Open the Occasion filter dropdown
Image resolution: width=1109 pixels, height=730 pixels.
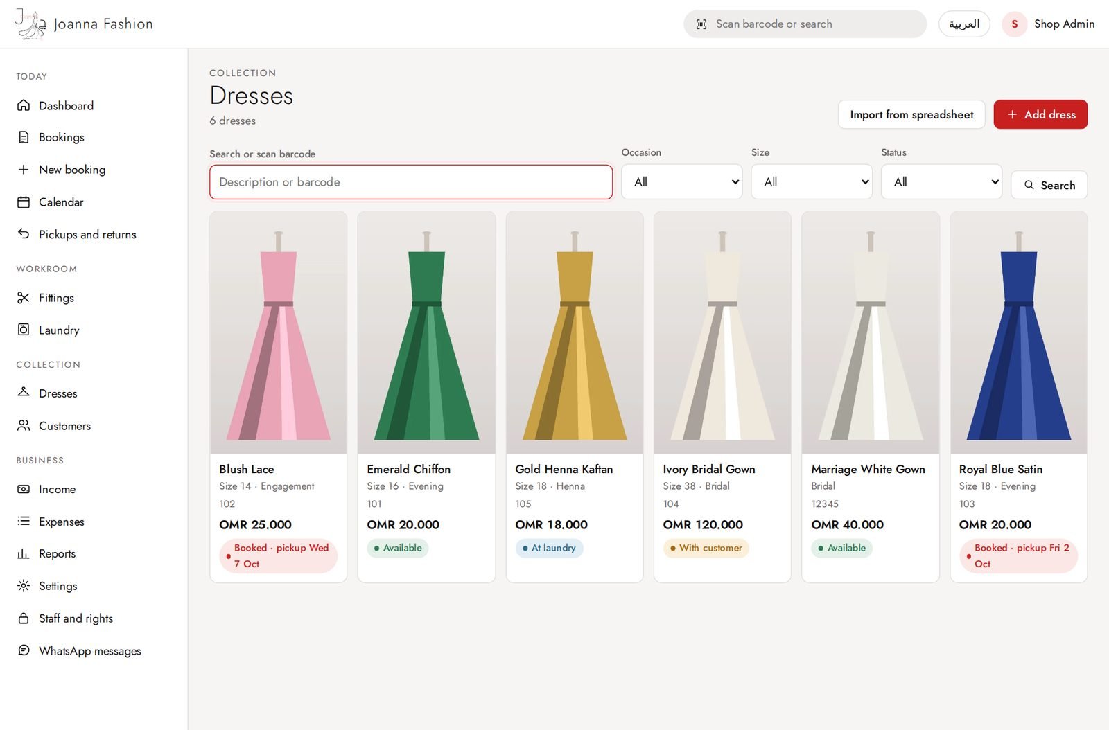tap(682, 181)
